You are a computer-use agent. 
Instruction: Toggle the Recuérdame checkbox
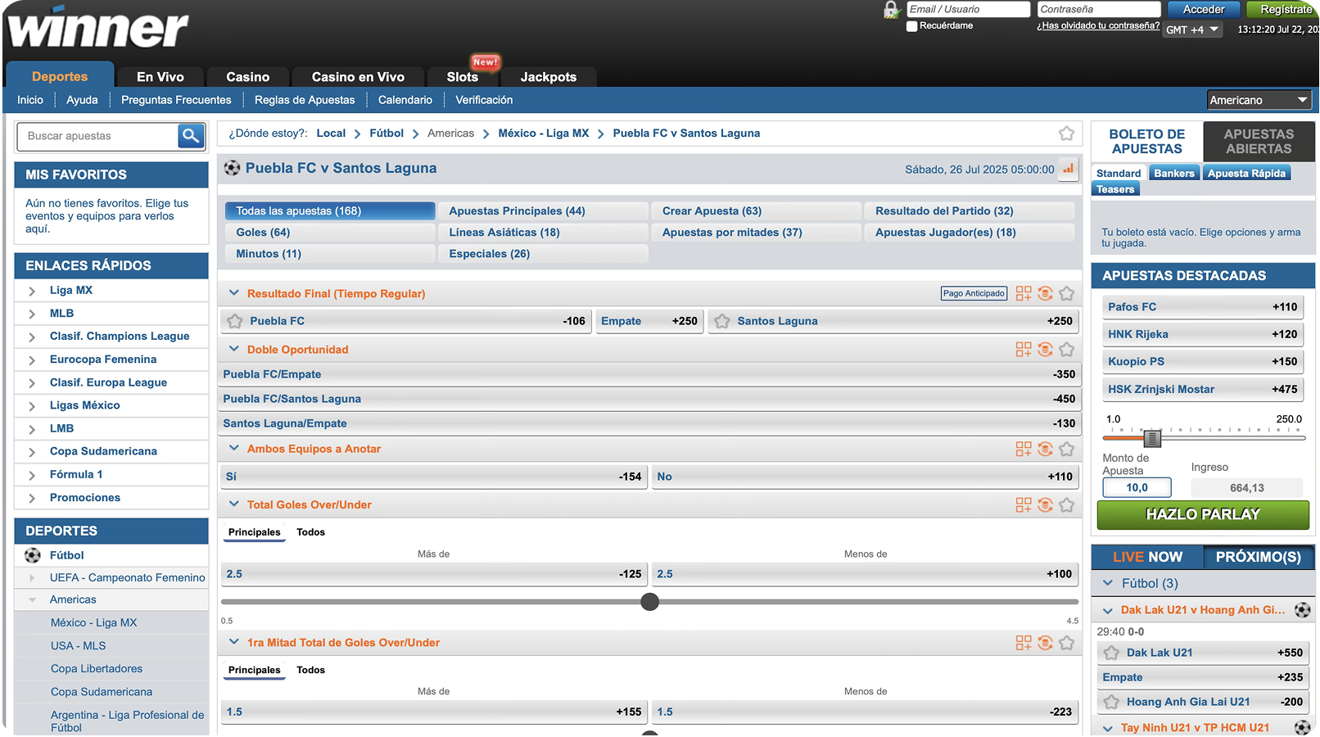pyautogui.click(x=911, y=26)
